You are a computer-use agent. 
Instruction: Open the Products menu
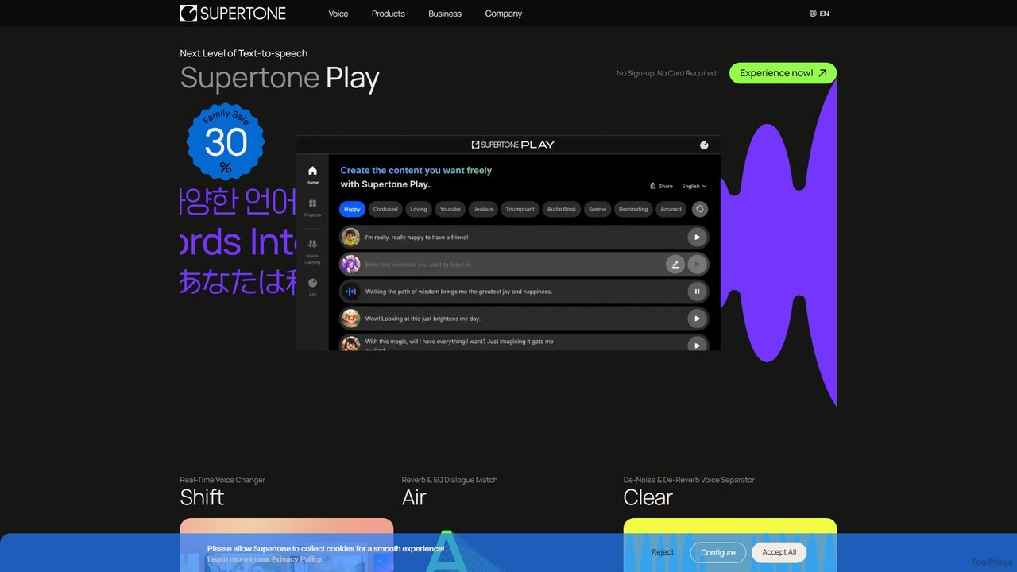[389, 14]
